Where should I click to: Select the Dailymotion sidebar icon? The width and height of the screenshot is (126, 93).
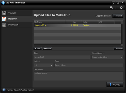4,25
